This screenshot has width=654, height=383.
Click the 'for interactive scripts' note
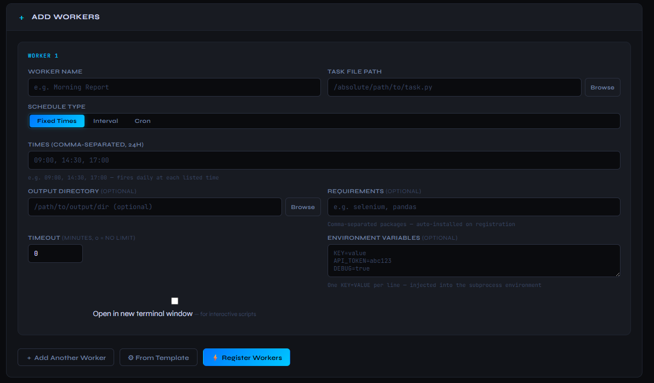[x=228, y=314]
